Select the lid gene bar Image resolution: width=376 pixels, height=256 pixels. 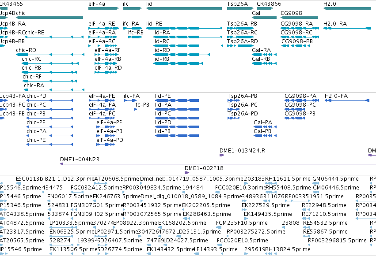(x=184, y=8)
